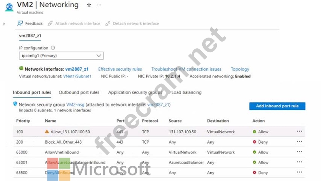
Task: Click the Protocol column header
Action: pos(150,121)
